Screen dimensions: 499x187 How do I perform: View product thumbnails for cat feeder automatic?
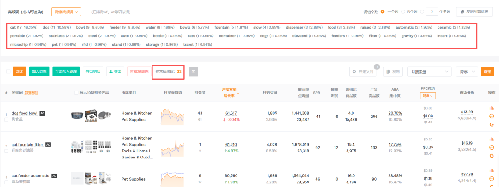click(x=91, y=179)
